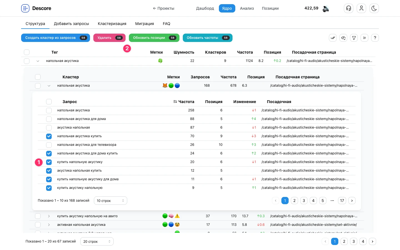Click the double-checkmark select all icon

click(x=333, y=38)
